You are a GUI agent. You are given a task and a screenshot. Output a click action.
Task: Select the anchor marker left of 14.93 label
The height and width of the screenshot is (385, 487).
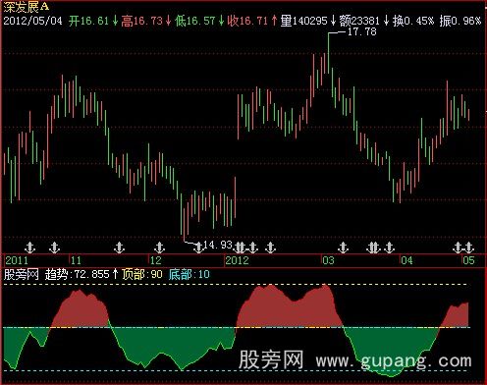tap(198, 247)
